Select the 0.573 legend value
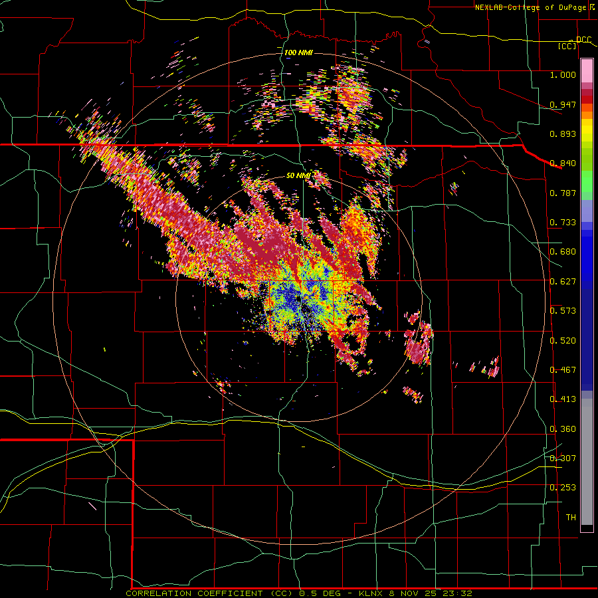The image size is (598, 598). (563, 311)
